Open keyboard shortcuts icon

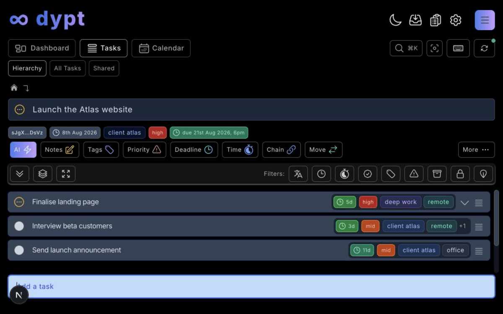tap(458, 48)
